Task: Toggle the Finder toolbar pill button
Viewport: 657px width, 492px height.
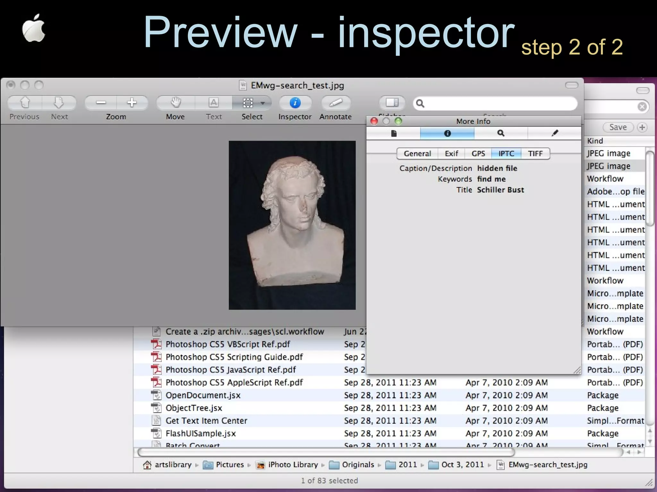Action: click(x=643, y=91)
